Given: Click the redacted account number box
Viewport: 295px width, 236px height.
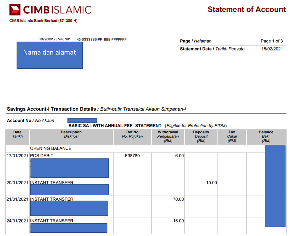Looking at the screenshot, I should tap(82, 120).
